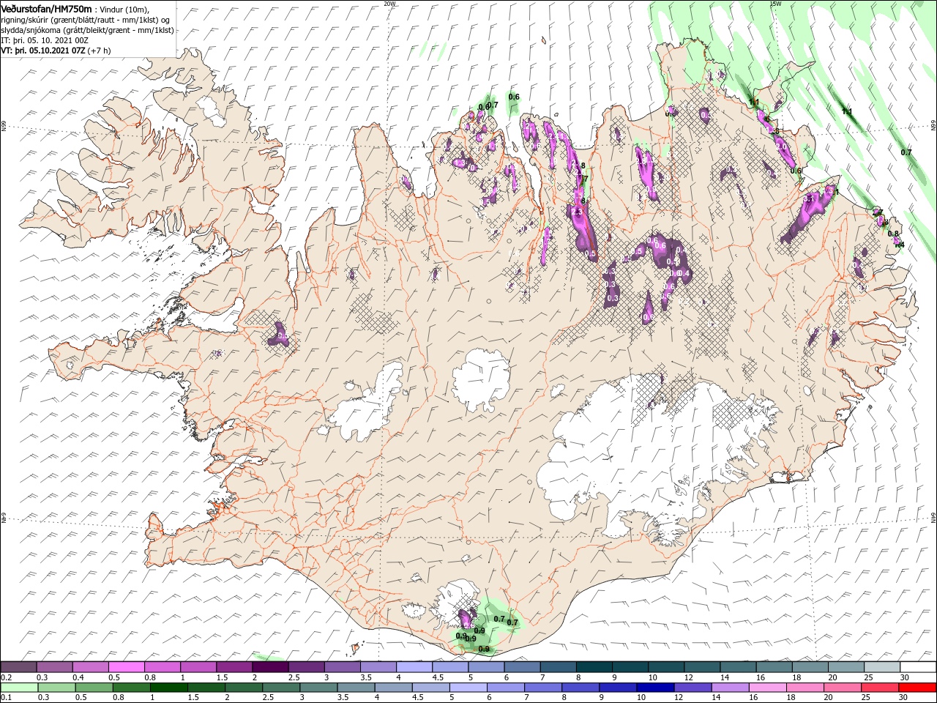Click the 'slydda/snjókoma' legend description line
The height and width of the screenshot is (703, 937).
pyautogui.click(x=88, y=30)
